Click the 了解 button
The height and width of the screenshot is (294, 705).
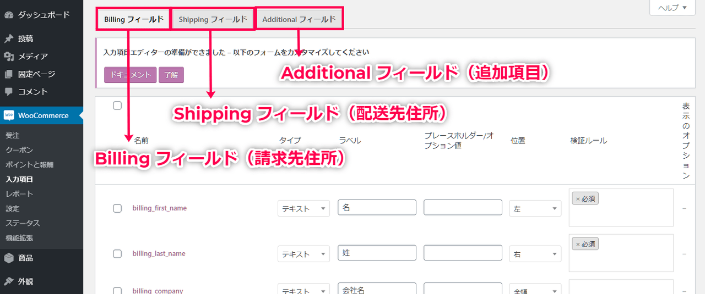[171, 75]
